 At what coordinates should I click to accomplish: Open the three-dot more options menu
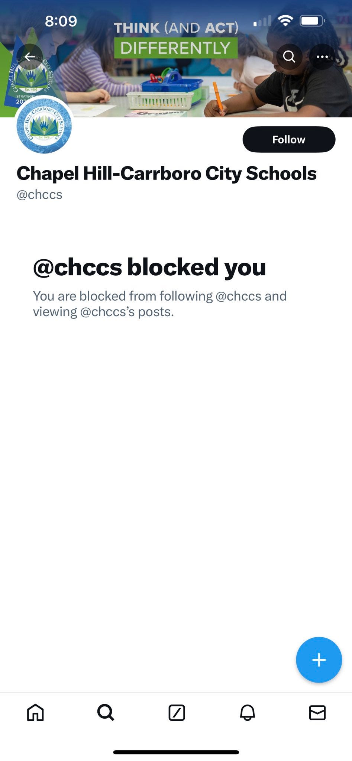[x=322, y=56]
